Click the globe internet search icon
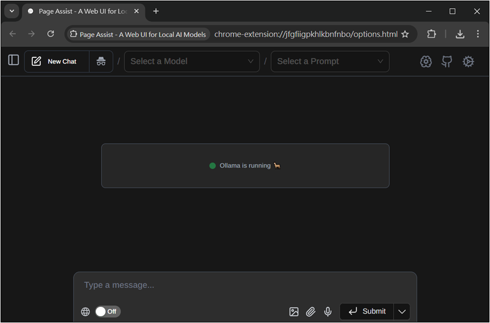Screen dimensions: 490x323 click(x=85, y=311)
